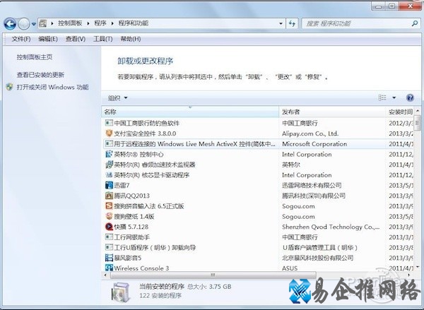Click the 工行网银助手 icon
The height and width of the screenshot is (310, 424).
coord(109,237)
